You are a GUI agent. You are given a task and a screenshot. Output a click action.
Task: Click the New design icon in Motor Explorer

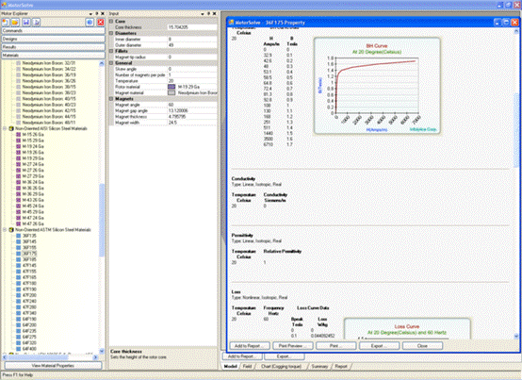[x=6, y=23]
